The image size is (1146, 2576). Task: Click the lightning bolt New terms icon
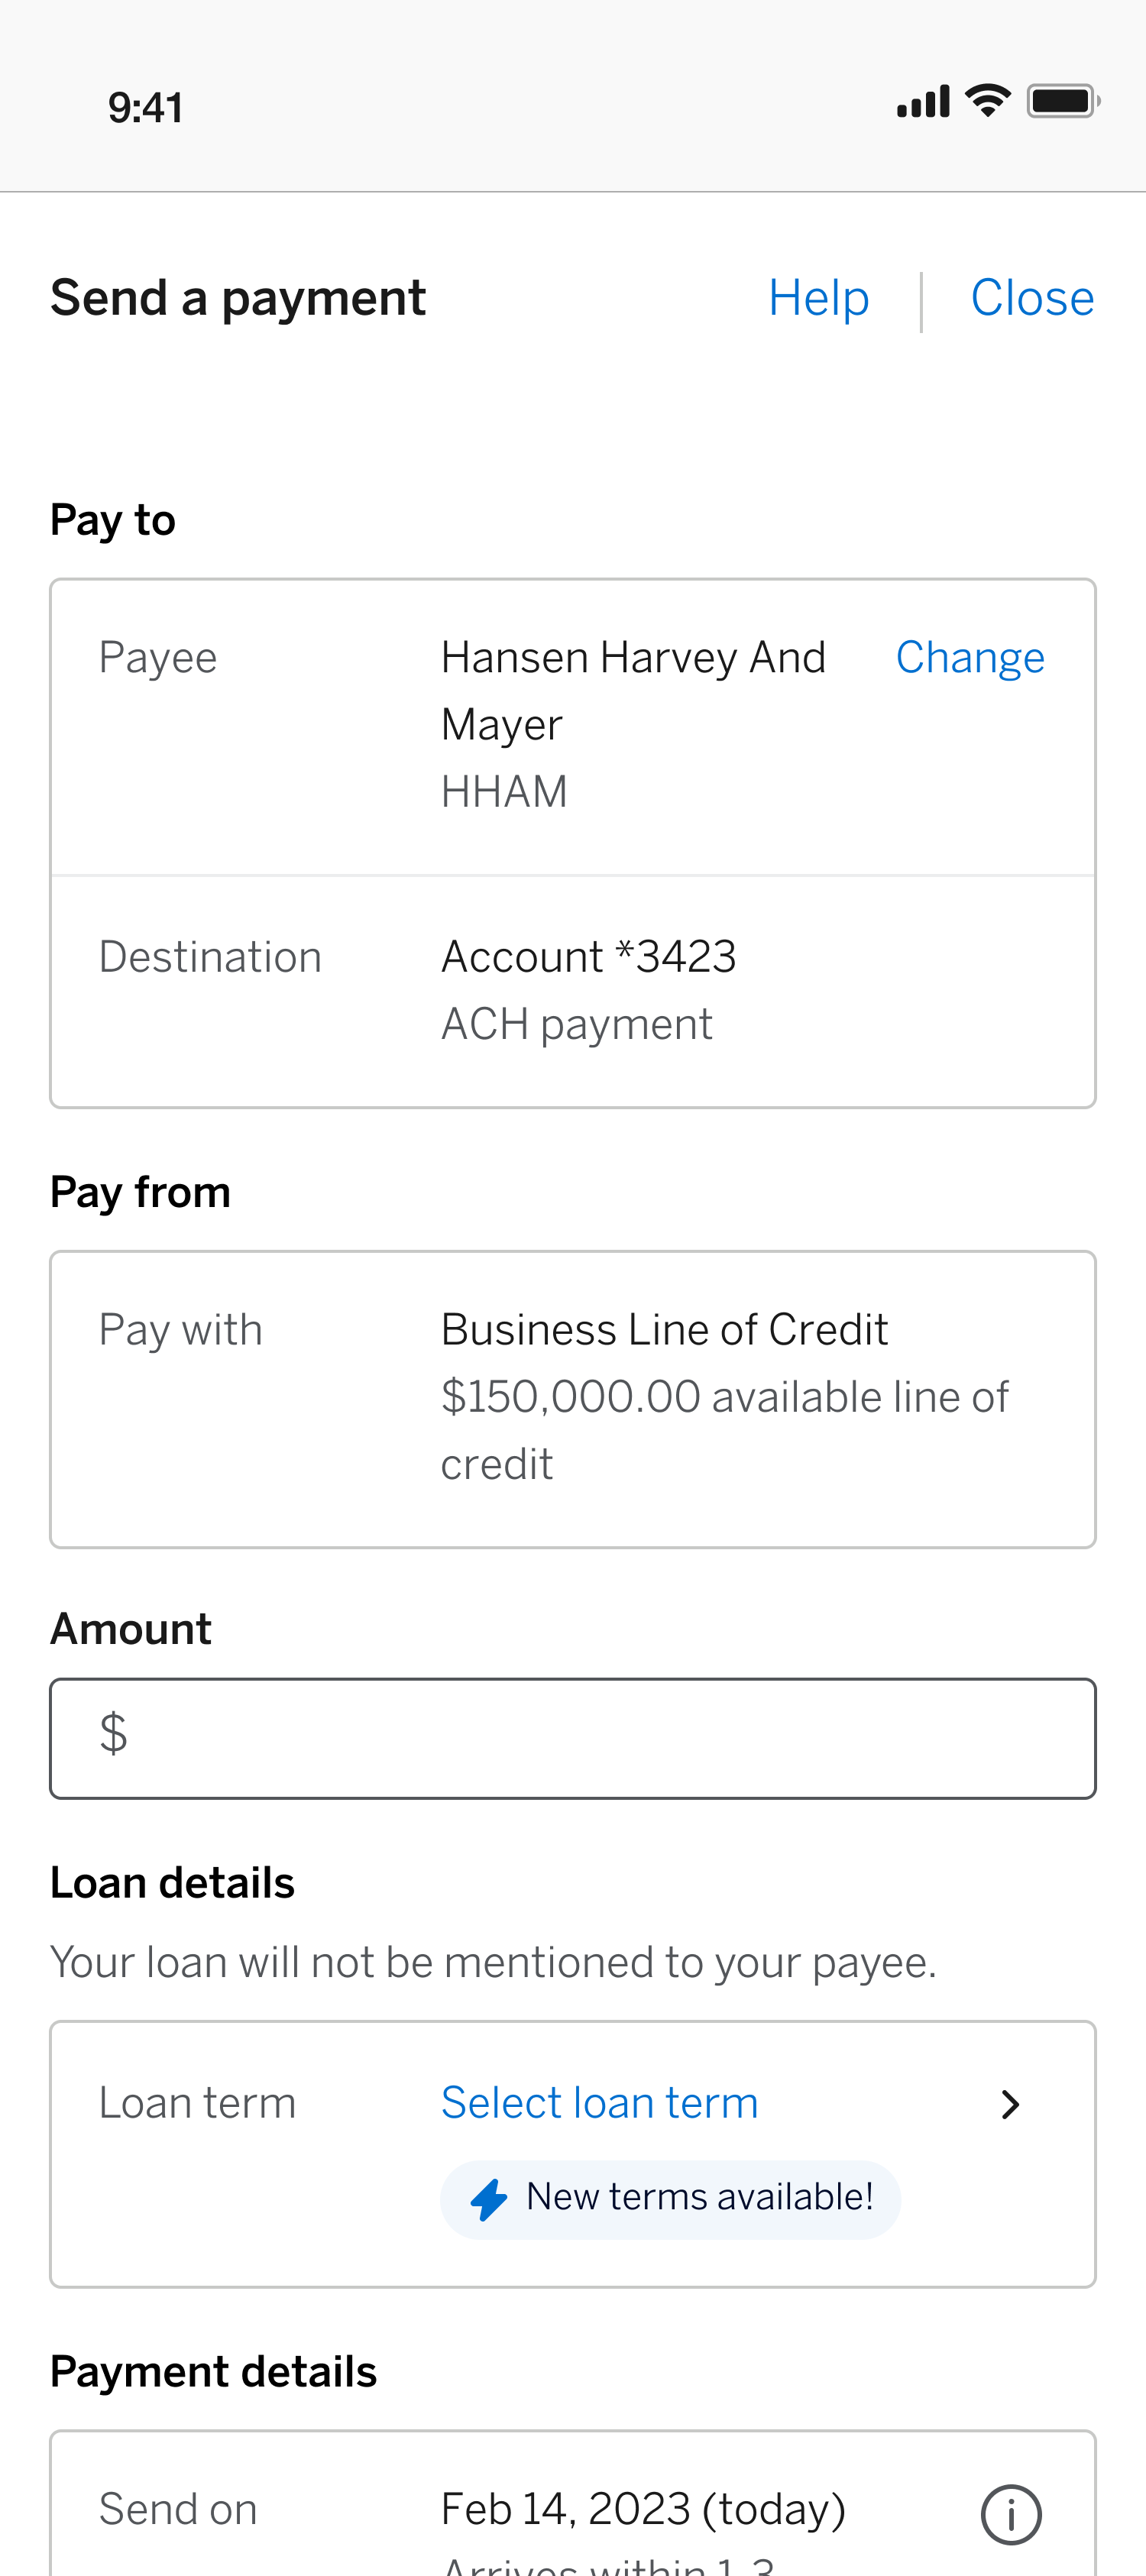click(489, 2199)
